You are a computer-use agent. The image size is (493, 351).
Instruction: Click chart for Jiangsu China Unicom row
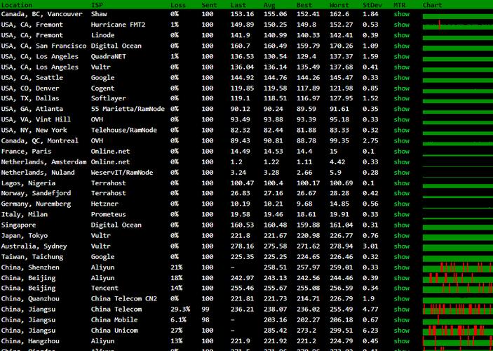458,331
